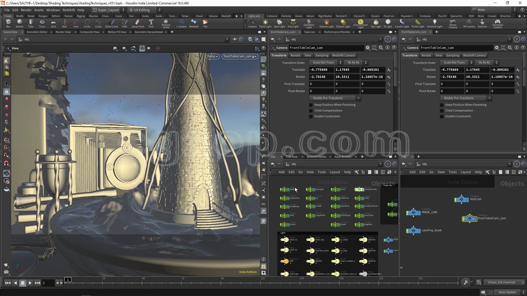Add an Environment Light from shelf

(x=360, y=23)
